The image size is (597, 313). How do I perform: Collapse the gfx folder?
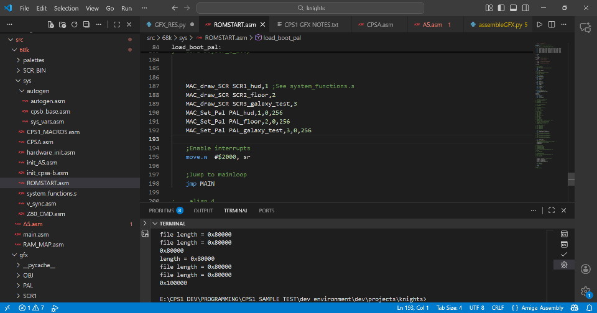pos(14,255)
